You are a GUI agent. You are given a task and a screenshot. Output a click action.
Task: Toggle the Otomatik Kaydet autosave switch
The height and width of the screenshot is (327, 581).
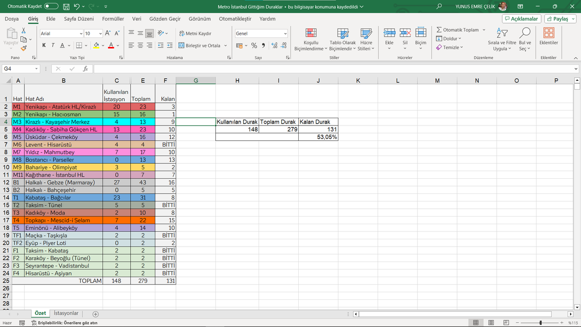[x=51, y=7]
